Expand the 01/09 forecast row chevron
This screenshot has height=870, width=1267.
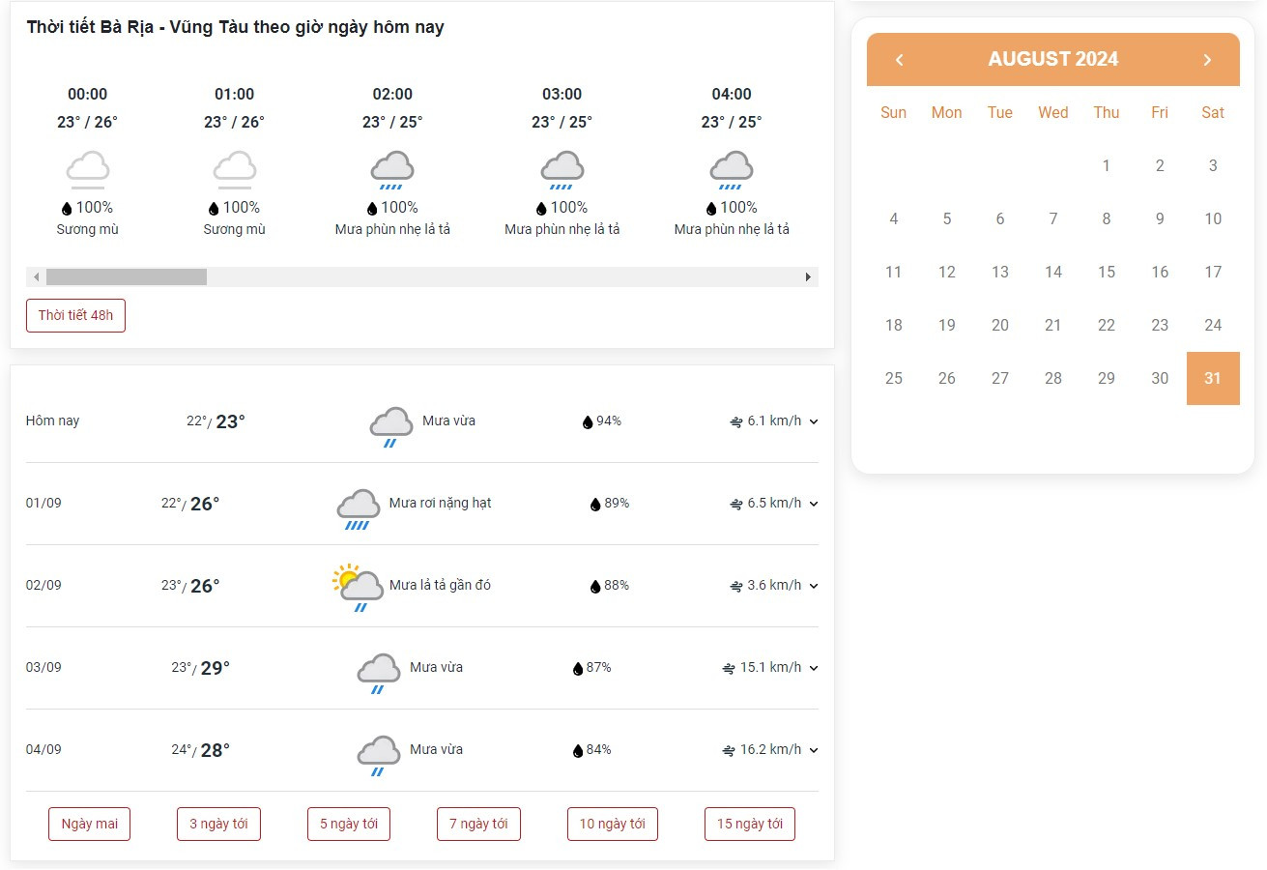click(x=814, y=504)
